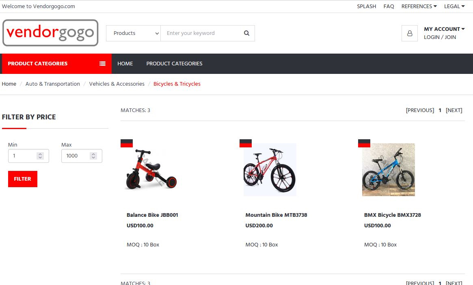Adjust the Min price stepper arrows

point(40,156)
